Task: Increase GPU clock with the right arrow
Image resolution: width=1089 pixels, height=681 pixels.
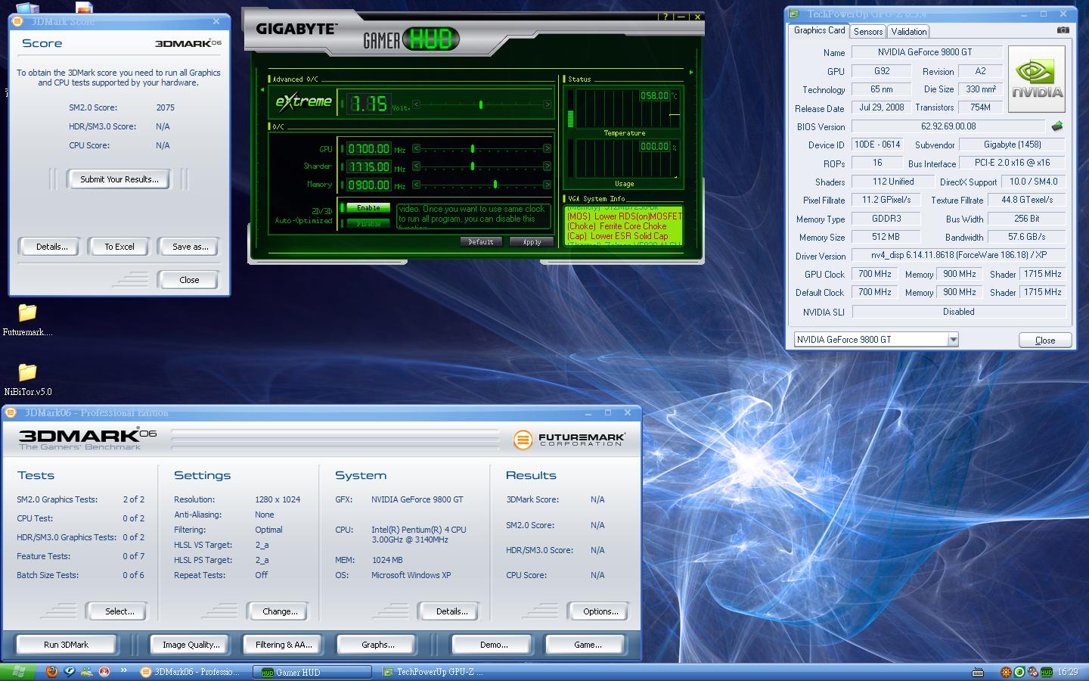Action: (x=548, y=148)
